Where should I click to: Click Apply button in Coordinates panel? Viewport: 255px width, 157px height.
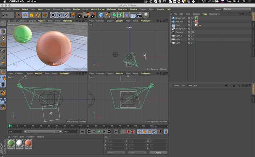coord(158,153)
